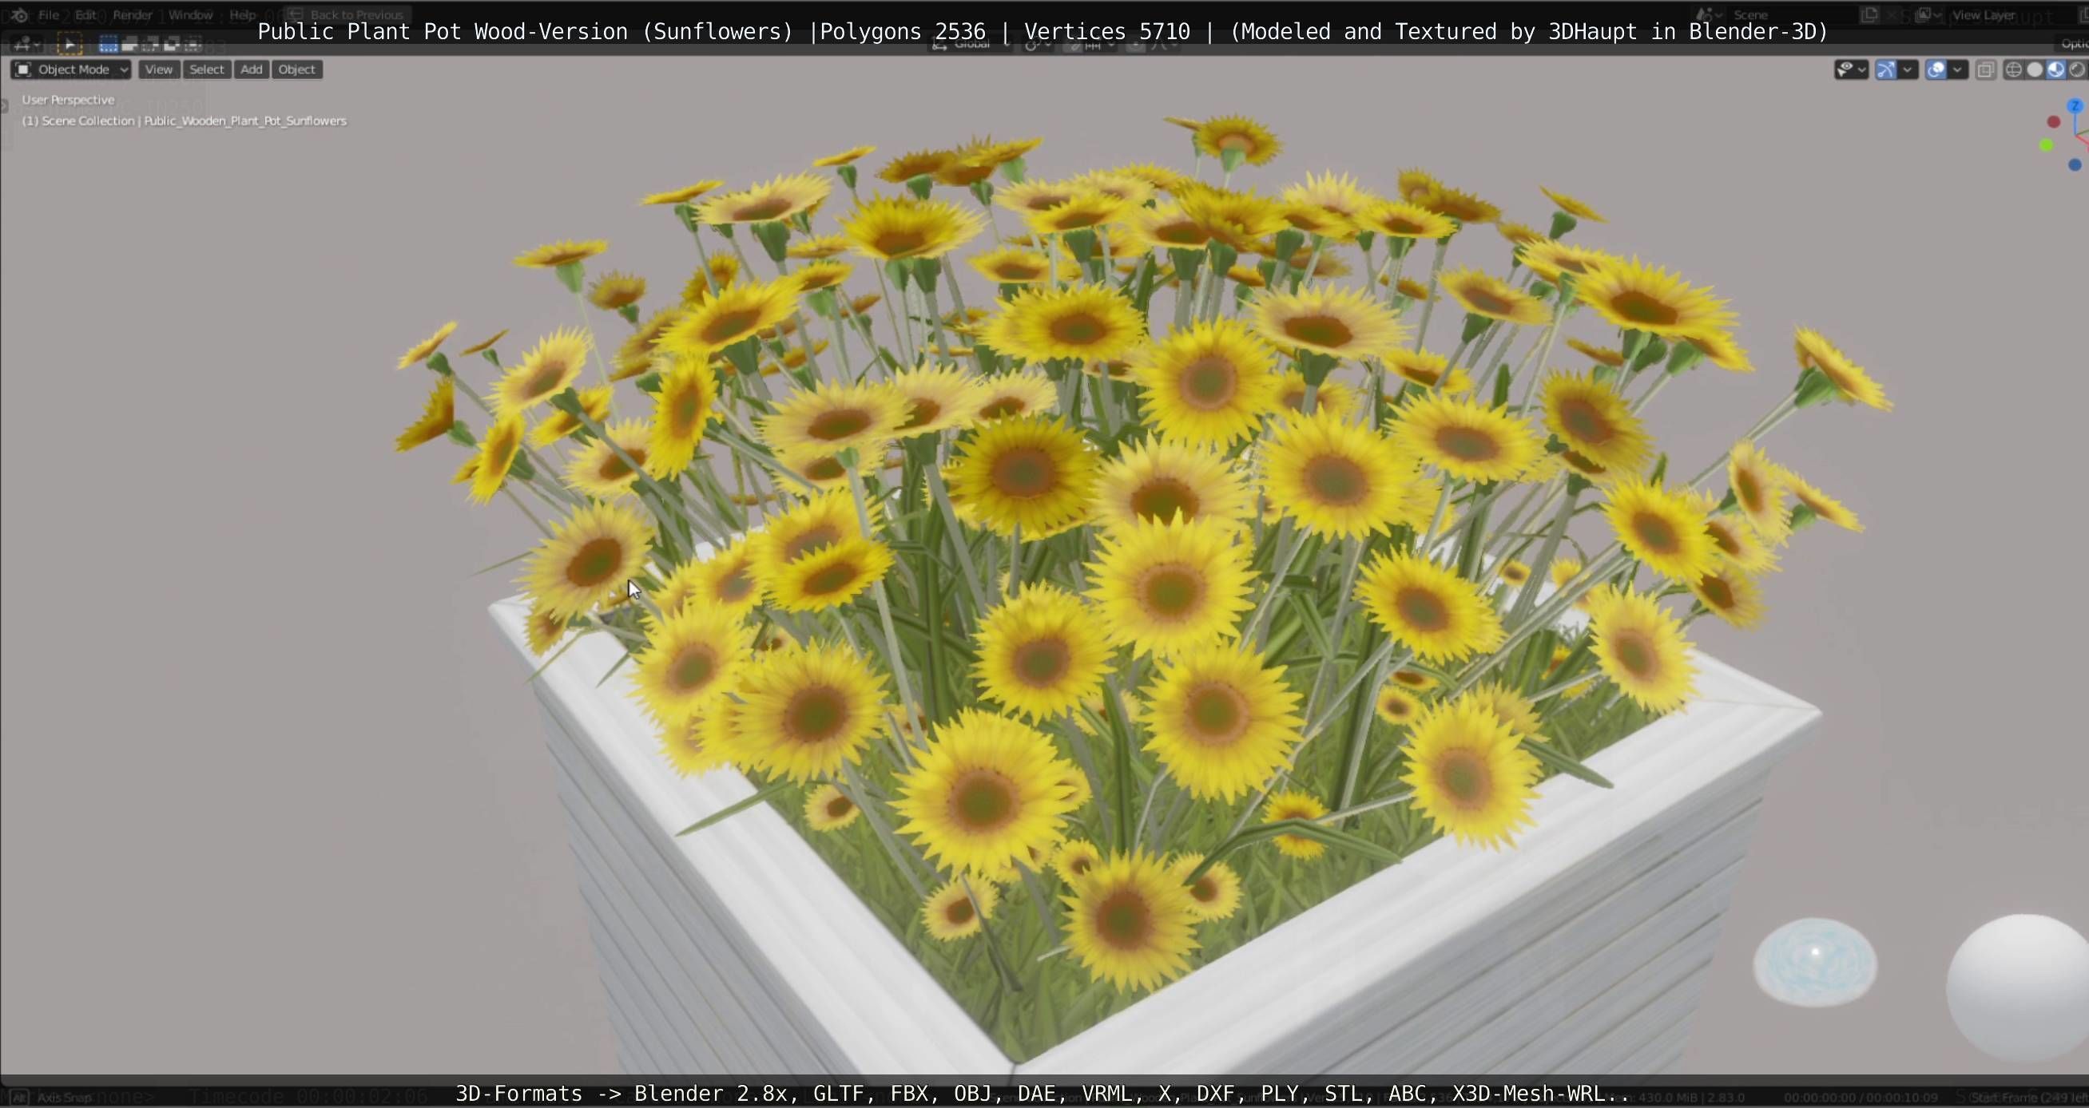2089x1108 pixels.
Task: Click the red negative X gizmo dot
Action: [x=2053, y=121]
